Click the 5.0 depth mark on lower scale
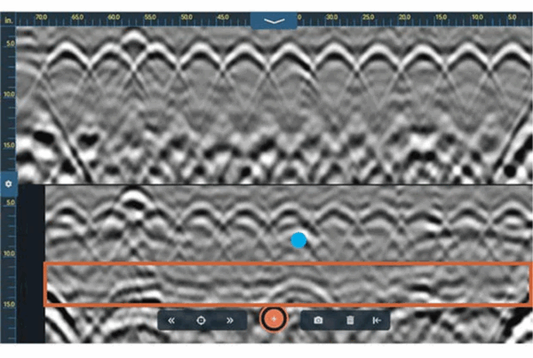The image size is (533, 358). 11,203
